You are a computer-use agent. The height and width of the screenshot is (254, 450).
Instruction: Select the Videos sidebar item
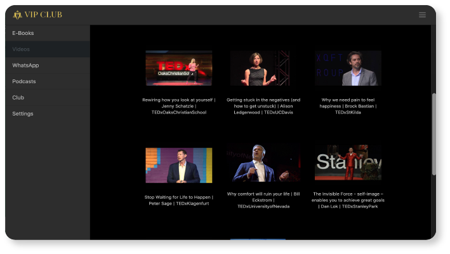48,49
